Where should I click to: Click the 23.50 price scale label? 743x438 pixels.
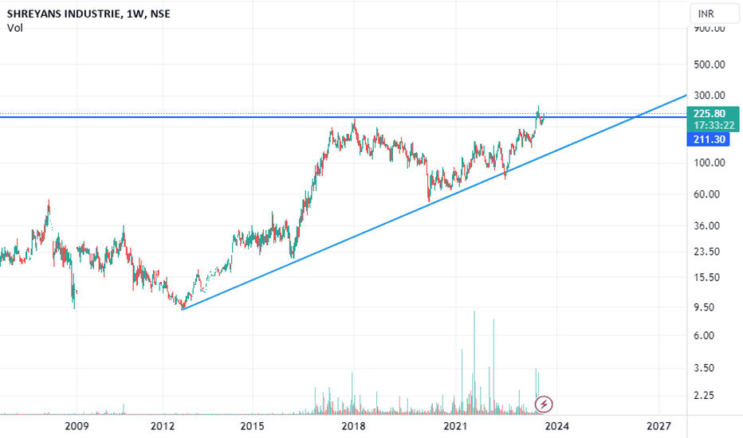point(706,252)
